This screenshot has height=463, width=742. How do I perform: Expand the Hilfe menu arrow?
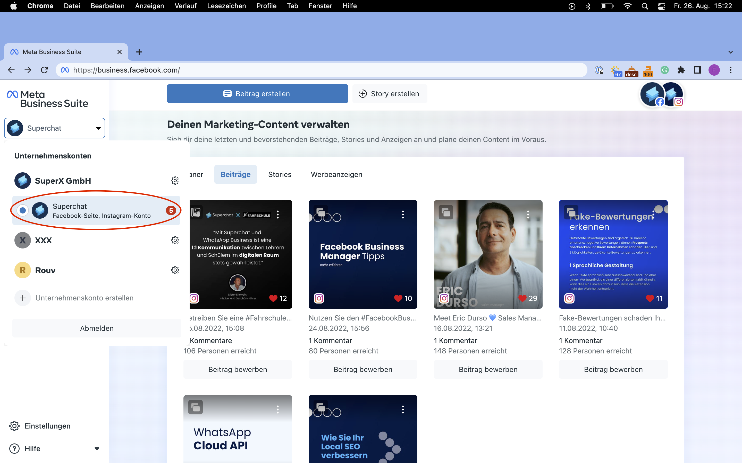pyautogui.click(x=97, y=449)
